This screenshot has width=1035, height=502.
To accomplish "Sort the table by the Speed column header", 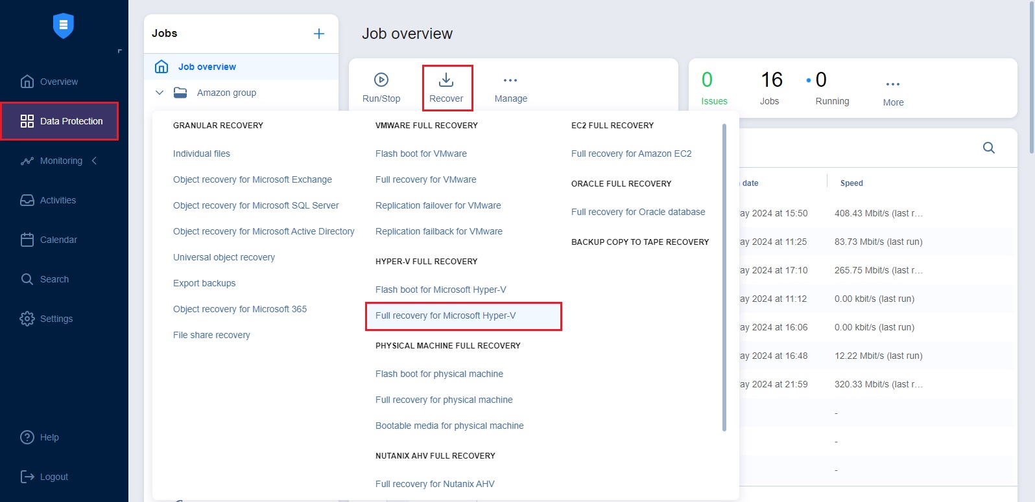I will (851, 183).
